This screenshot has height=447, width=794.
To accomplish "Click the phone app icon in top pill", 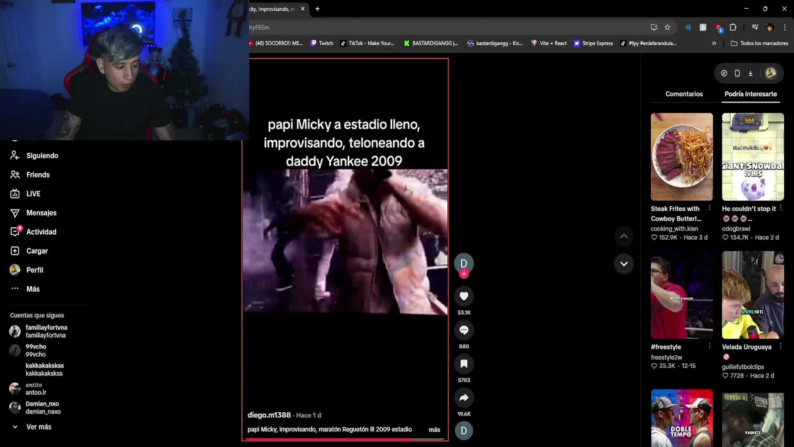I will pyautogui.click(x=737, y=73).
